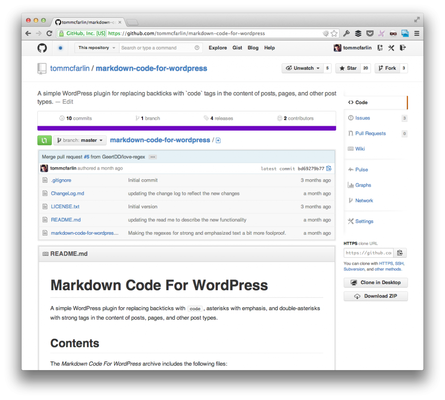
Task: Click the GitHub Octocat logo
Action: (x=42, y=48)
